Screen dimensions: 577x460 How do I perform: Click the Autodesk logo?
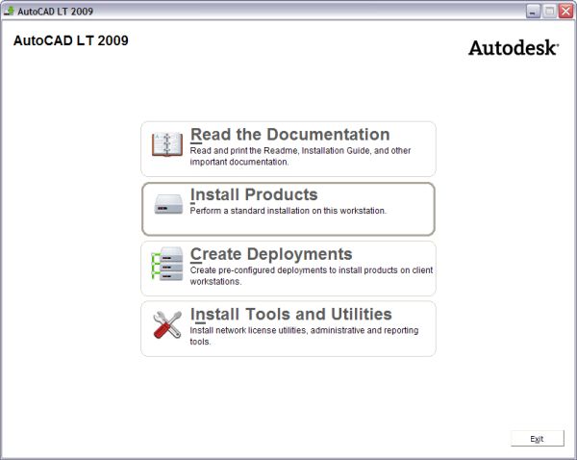click(x=514, y=48)
